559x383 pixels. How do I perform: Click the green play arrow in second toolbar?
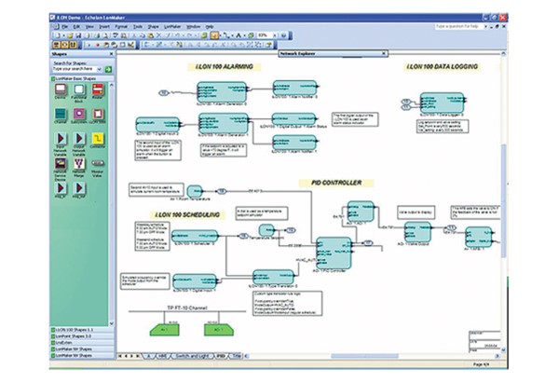(89, 45)
